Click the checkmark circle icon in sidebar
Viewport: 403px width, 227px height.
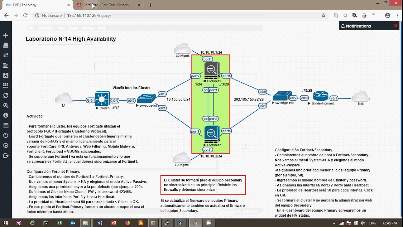click(6, 146)
